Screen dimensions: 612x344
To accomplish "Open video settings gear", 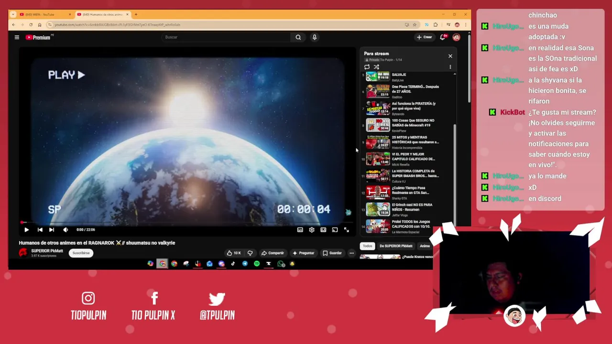I will tap(312, 230).
